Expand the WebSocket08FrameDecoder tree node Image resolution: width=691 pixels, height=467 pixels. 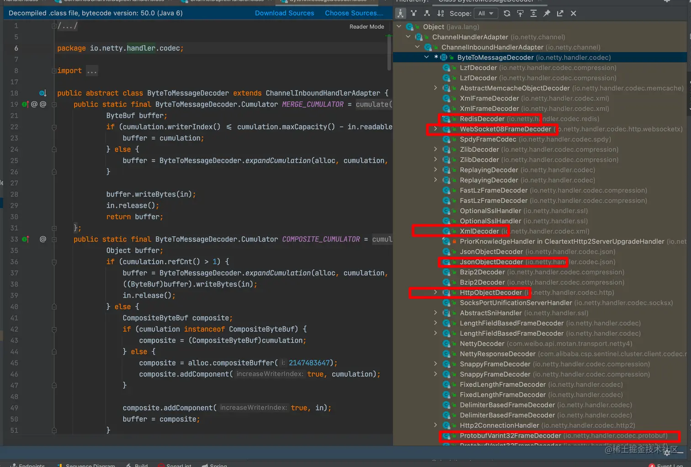(436, 129)
